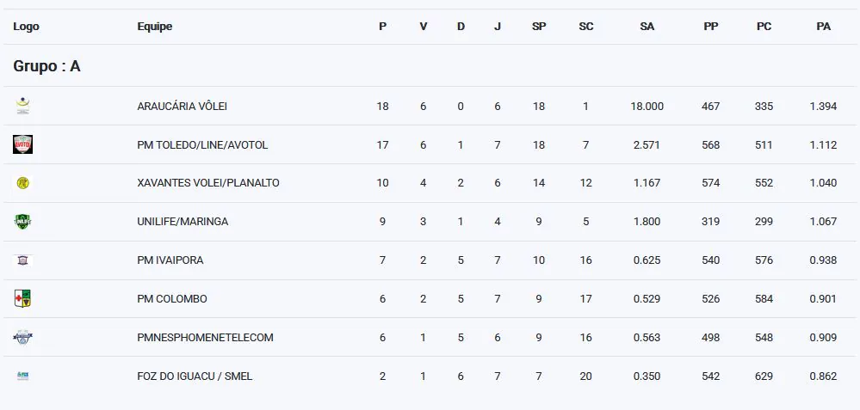This screenshot has width=860, height=410.
Task: Select the ARAUCÁRIA VÔLEI team name
Action: pyautogui.click(x=182, y=107)
